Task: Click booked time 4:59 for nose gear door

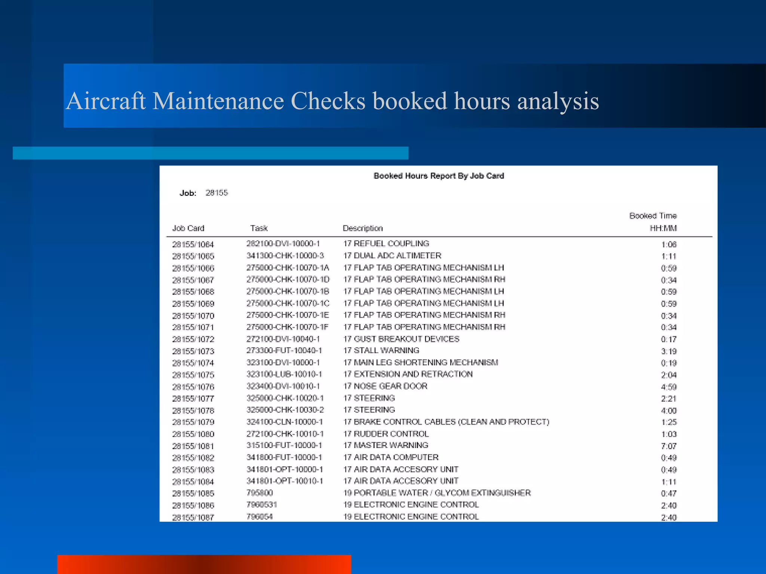Action: coord(669,387)
